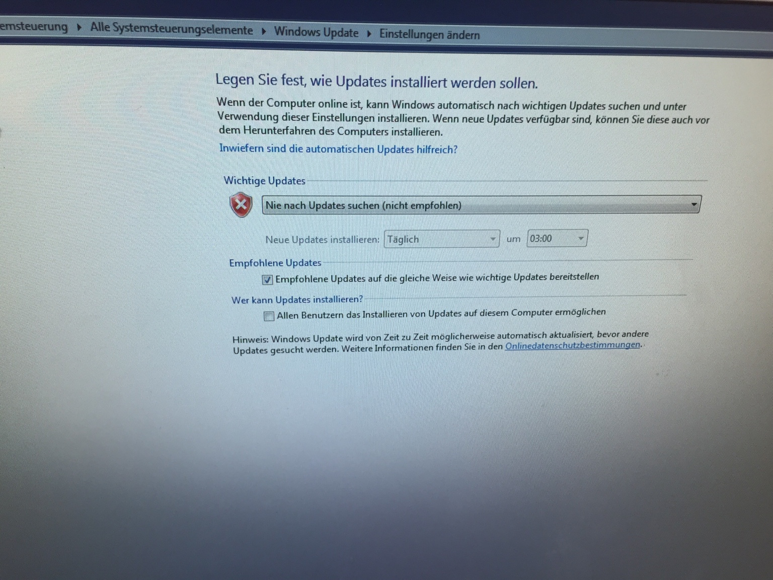
Task: Expand arrow after 'Alle Systemsteuerungselemente' breadcrumb
Action: [264, 31]
